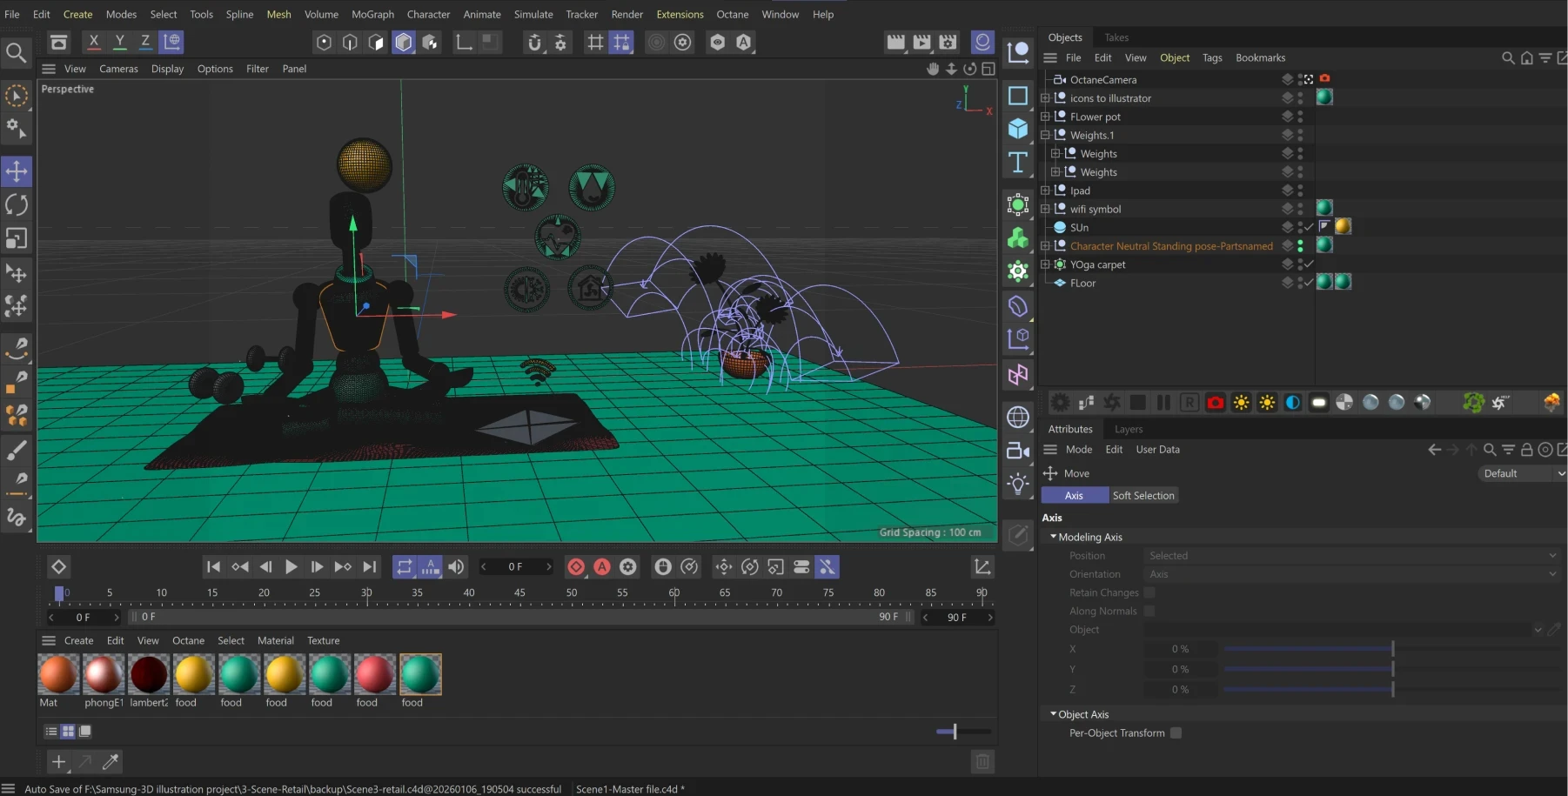The image size is (1568, 796).
Task: Expand the Flower pot object hierarchy
Action: pyautogui.click(x=1045, y=117)
